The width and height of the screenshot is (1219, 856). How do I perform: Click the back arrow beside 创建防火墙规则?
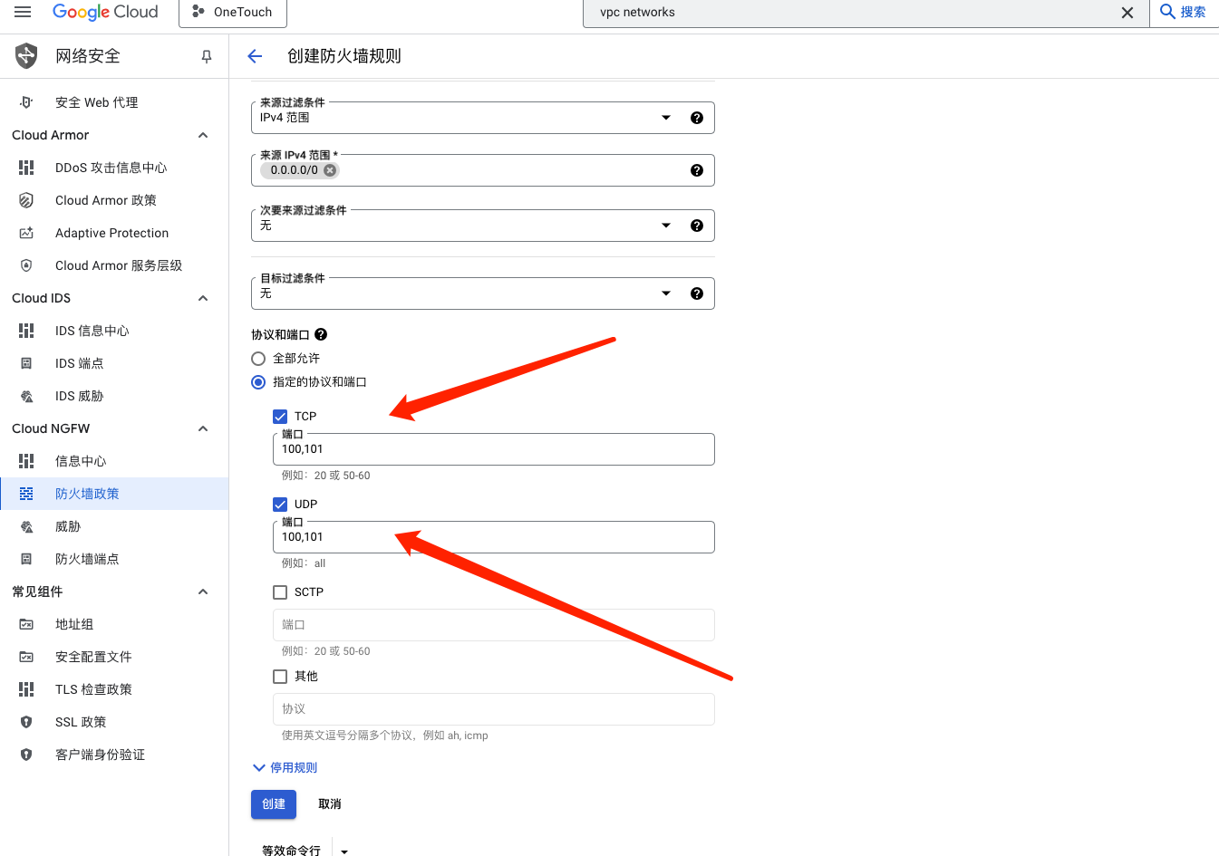(255, 56)
